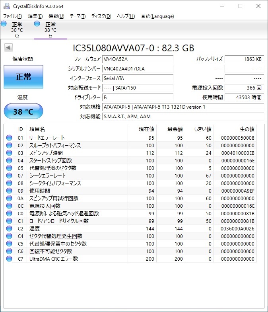Click the previous disk arrow button
This screenshot has width=268, height=312.
tap(8, 48)
